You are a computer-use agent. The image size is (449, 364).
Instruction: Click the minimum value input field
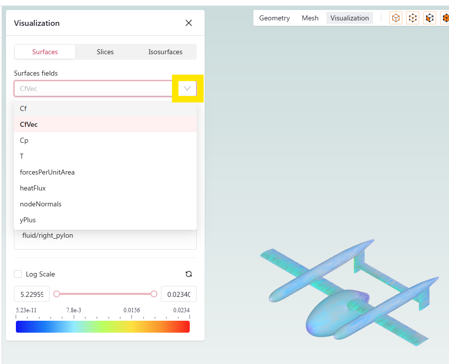click(32, 294)
